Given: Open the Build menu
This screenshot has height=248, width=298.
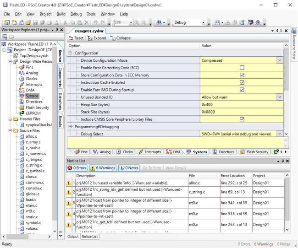Looking at the screenshot, I should [x=61, y=14].
